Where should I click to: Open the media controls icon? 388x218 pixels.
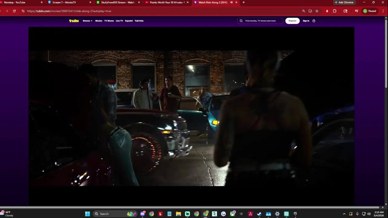click(356, 11)
